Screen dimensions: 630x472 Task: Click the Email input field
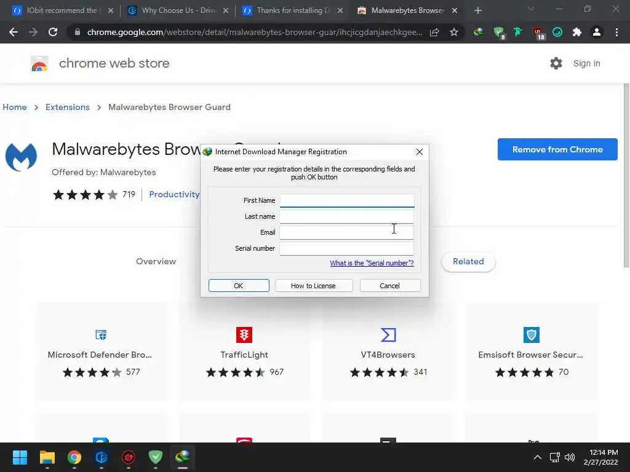pos(347,232)
